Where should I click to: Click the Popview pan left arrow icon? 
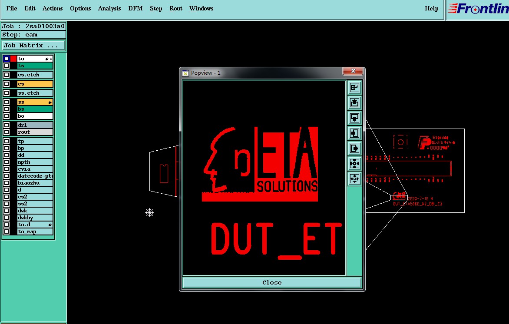354,133
